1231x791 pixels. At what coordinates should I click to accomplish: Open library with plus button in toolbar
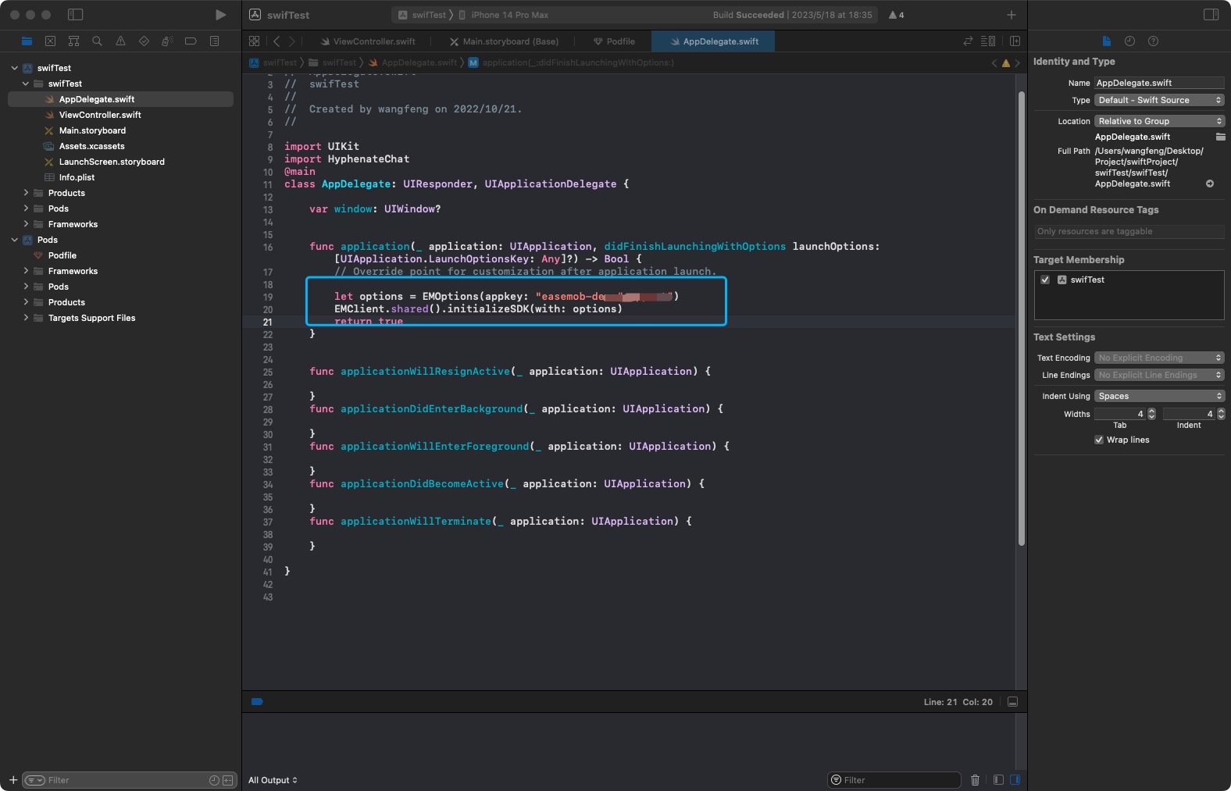[1011, 15]
